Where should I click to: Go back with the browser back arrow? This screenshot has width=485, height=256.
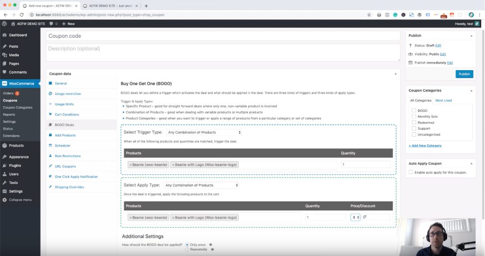point(5,15)
